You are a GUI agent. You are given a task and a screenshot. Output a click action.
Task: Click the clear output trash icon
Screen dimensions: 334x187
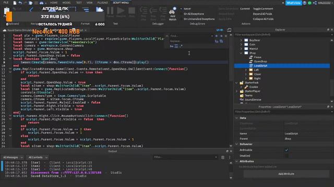223,157
